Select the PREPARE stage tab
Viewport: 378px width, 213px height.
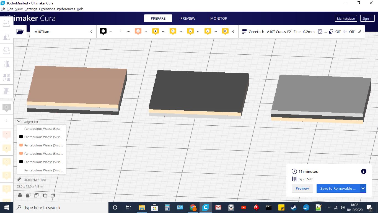(x=158, y=18)
